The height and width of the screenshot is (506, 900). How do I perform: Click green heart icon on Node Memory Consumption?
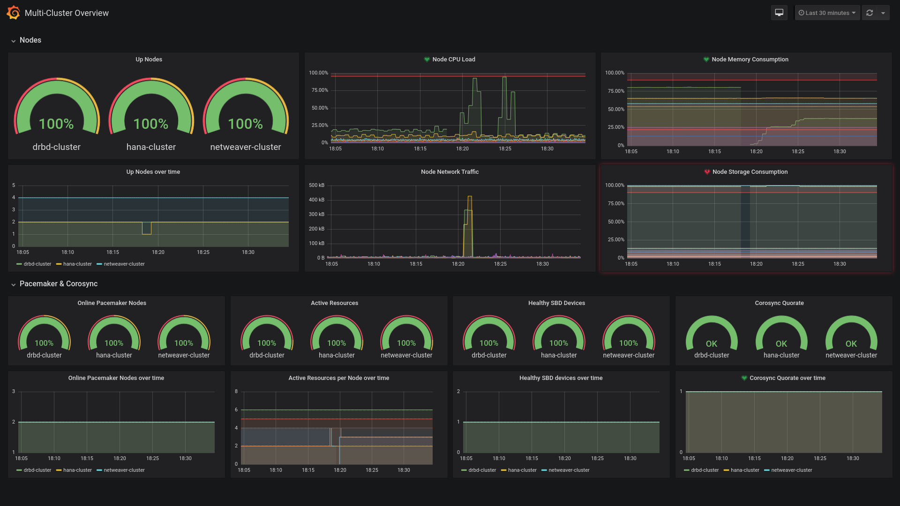point(706,60)
